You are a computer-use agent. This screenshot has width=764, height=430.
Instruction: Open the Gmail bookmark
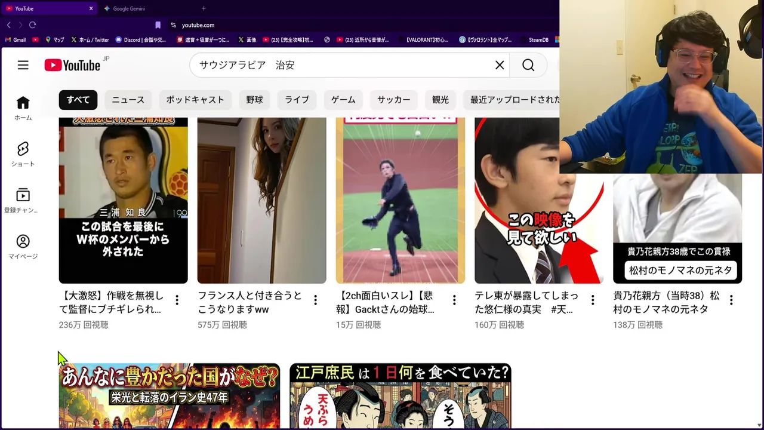pos(16,40)
